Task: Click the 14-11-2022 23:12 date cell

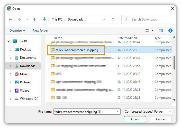Action: point(129,50)
